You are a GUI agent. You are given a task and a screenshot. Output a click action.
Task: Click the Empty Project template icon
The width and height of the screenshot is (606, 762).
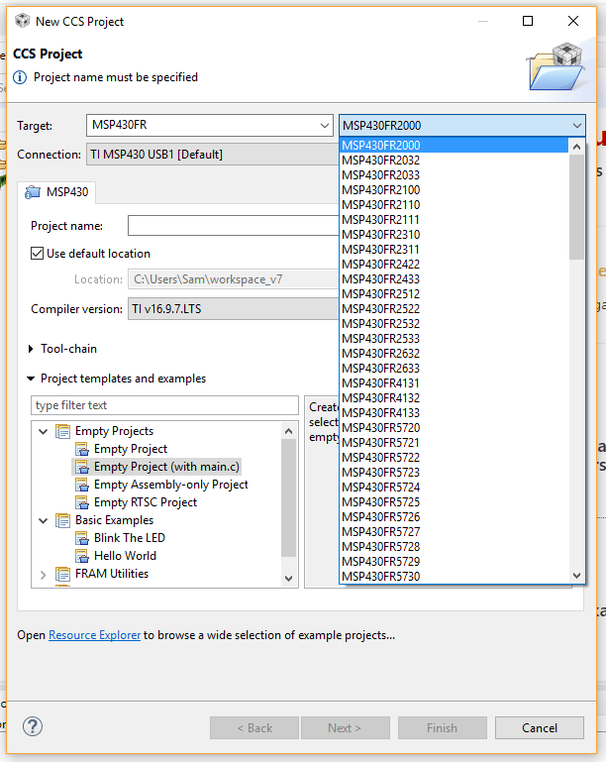tap(81, 449)
